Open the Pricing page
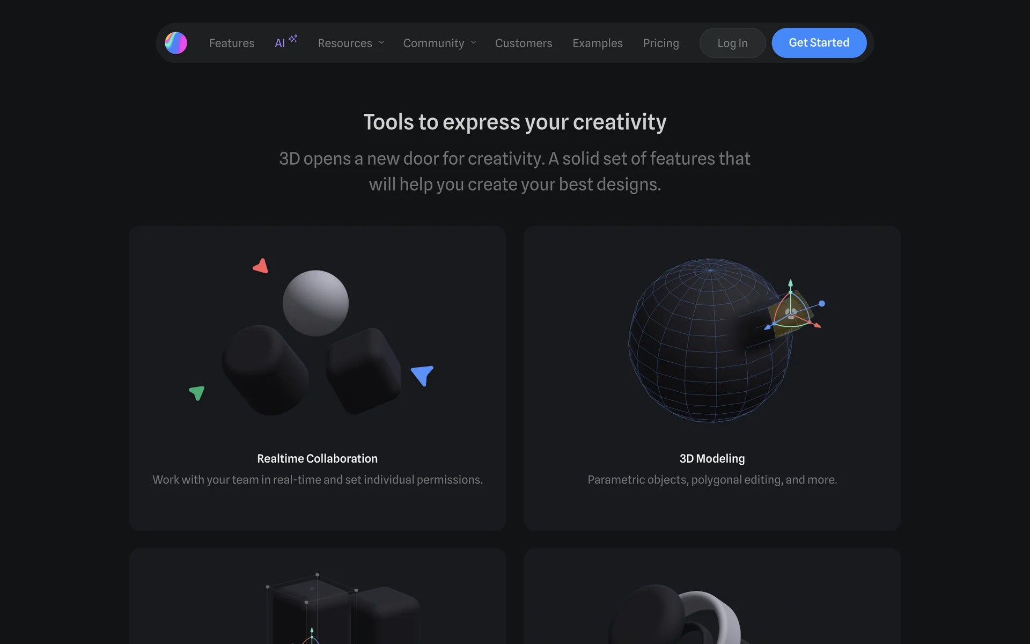Screen dimensions: 1030x644 pos(661,43)
